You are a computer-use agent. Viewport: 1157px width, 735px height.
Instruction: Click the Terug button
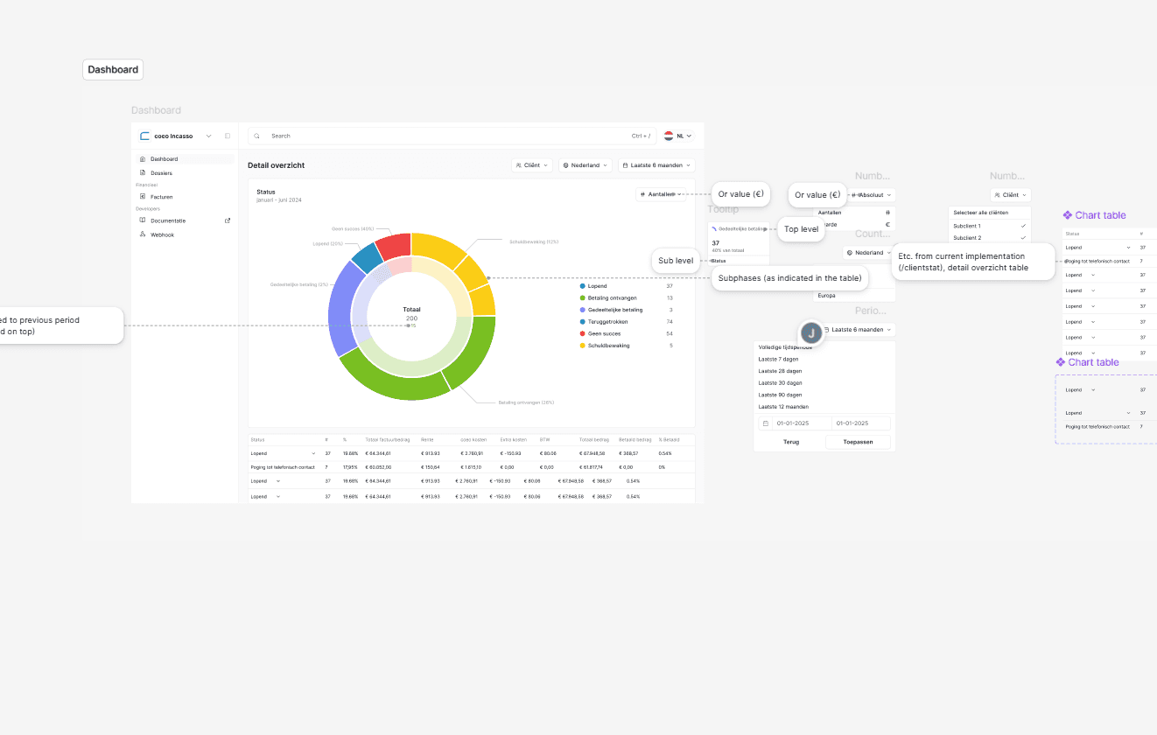(791, 442)
